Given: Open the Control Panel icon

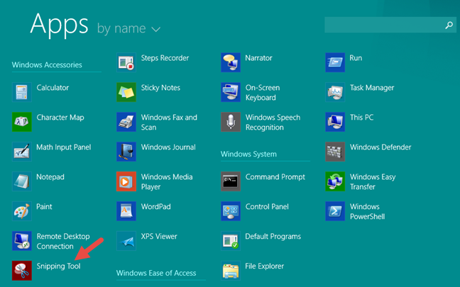Looking at the screenshot, I should [x=231, y=211].
